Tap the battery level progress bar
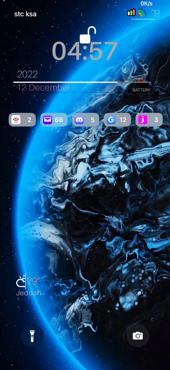Viewport: 170px width, 370px height. pyautogui.click(x=82, y=82)
